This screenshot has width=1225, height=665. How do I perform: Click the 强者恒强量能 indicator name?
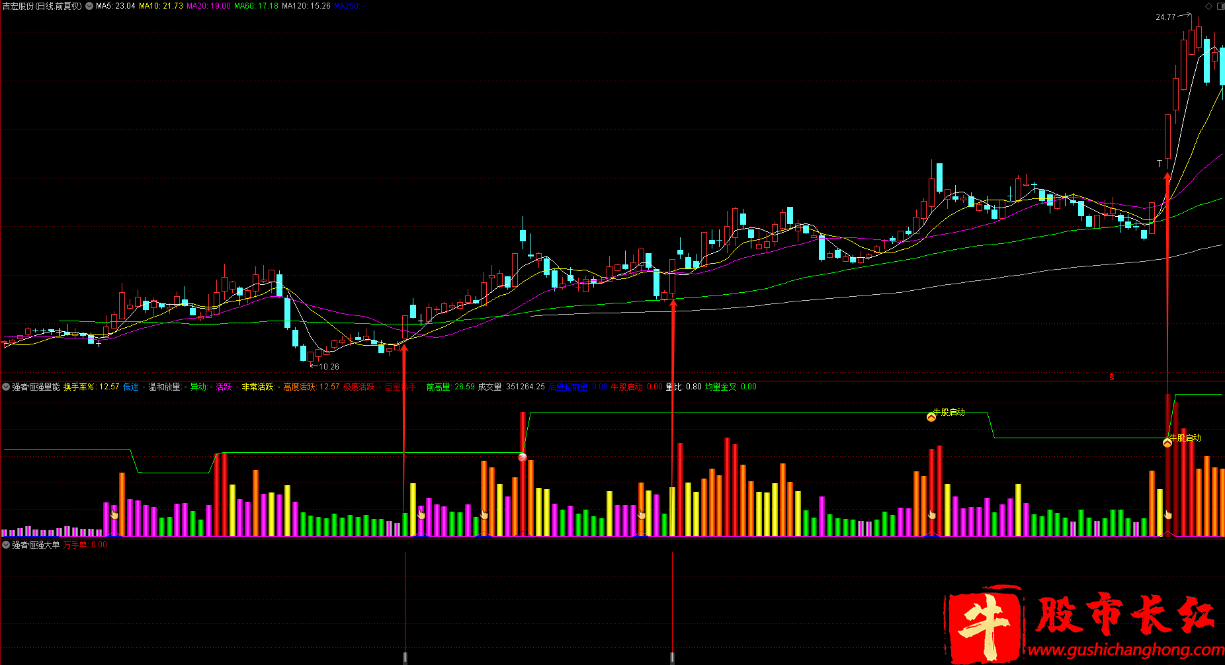pos(36,387)
